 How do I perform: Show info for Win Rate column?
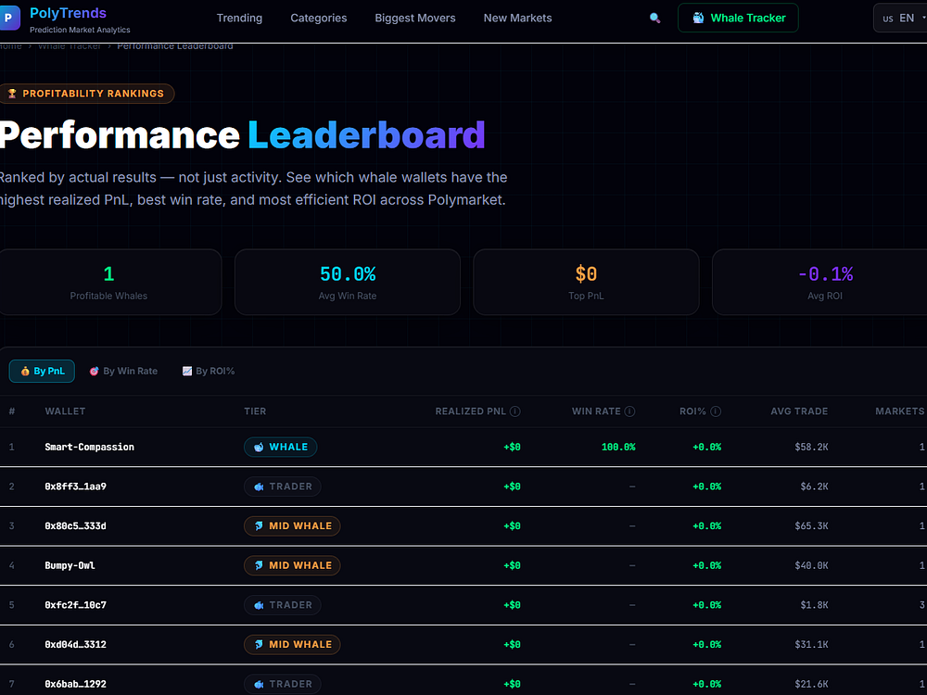click(x=629, y=411)
